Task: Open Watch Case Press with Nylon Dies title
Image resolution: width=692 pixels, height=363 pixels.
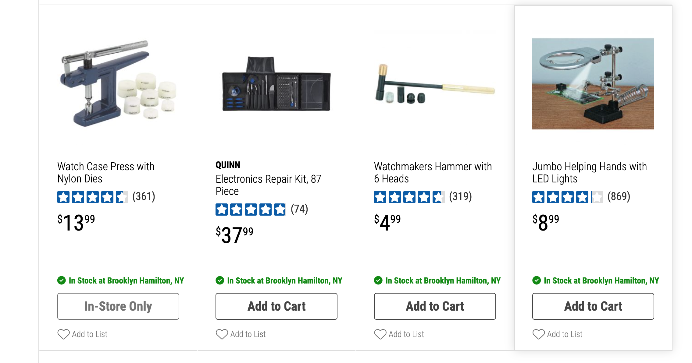Action: [x=106, y=172]
